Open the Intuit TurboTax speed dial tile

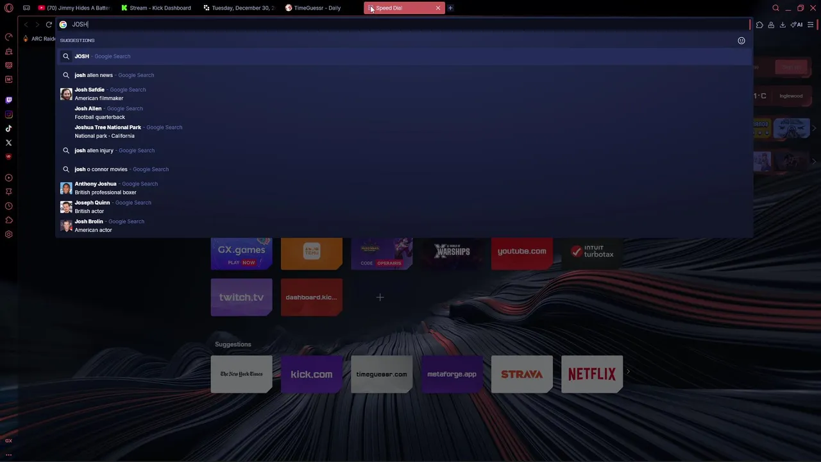[x=592, y=253]
